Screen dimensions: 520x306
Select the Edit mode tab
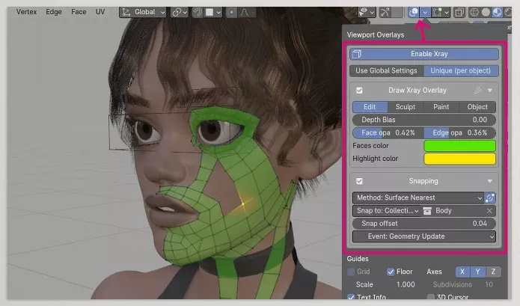tap(370, 107)
